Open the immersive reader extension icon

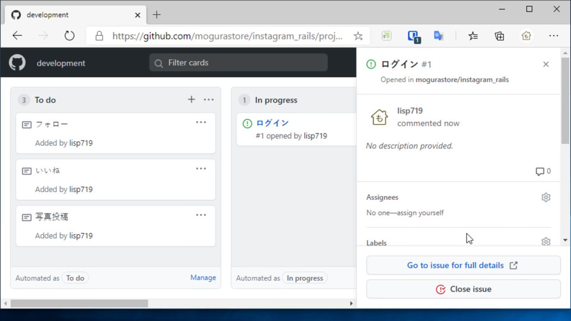coord(387,36)
